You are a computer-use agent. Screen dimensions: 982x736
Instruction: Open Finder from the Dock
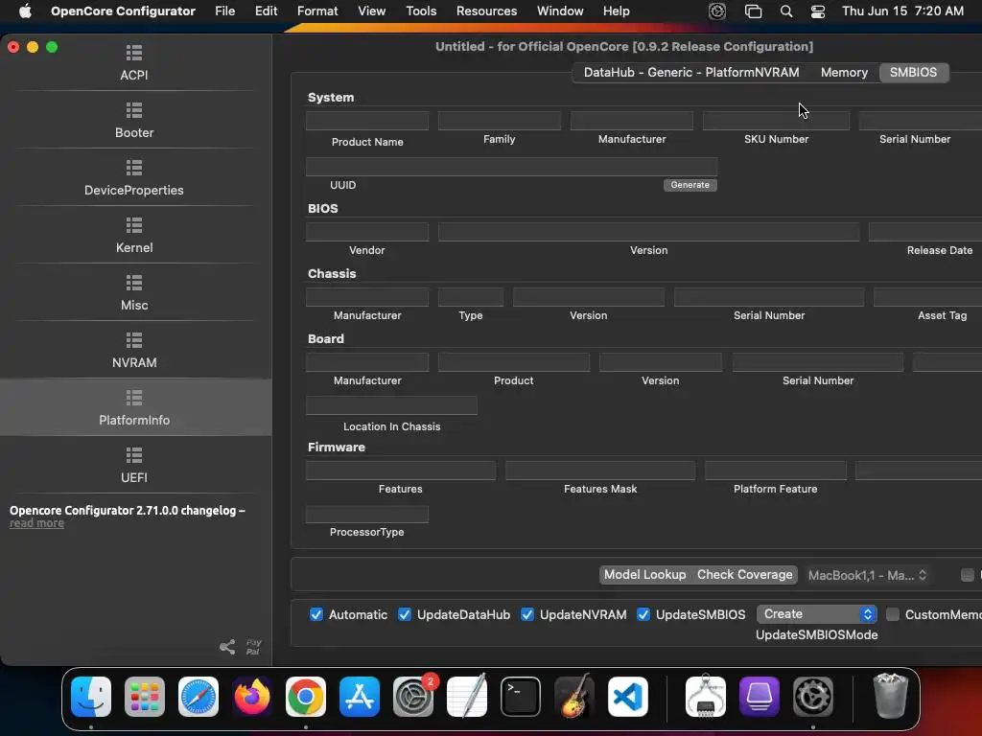[91, 696]
